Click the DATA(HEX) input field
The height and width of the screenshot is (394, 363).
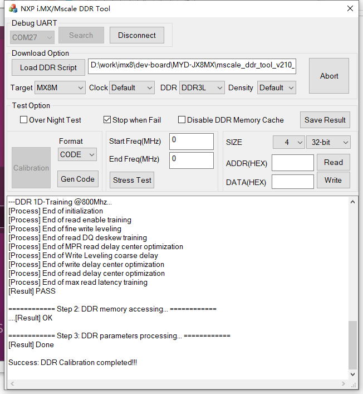pos(293,182)
